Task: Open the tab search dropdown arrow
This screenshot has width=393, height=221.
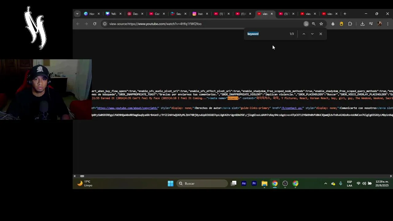Action: click(77, 14)
